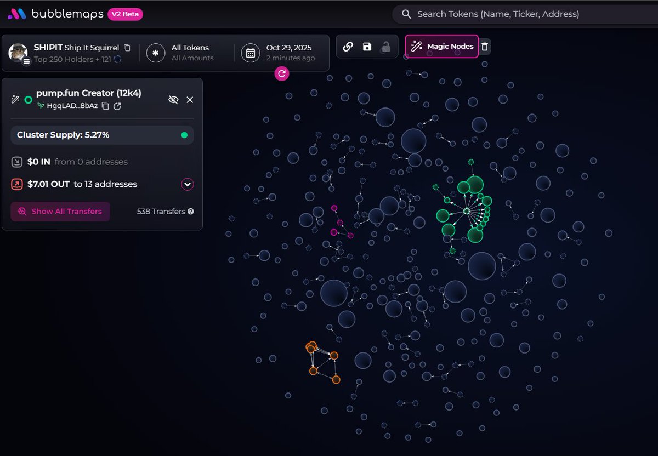Close the pump.fun Creator panel
Screen dimensions: 658x456
click(x=190, y=100)
